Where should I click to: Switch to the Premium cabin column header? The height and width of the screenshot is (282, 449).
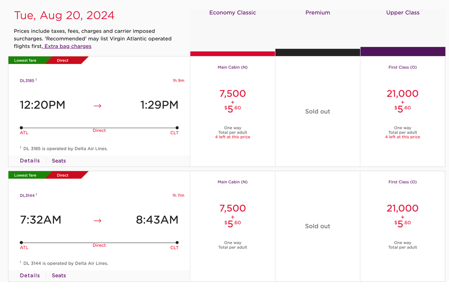[x=317, y=12]
